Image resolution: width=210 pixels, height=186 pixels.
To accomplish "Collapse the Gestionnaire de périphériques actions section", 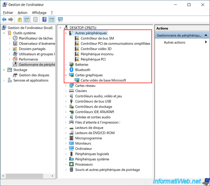I will [206, 35].
